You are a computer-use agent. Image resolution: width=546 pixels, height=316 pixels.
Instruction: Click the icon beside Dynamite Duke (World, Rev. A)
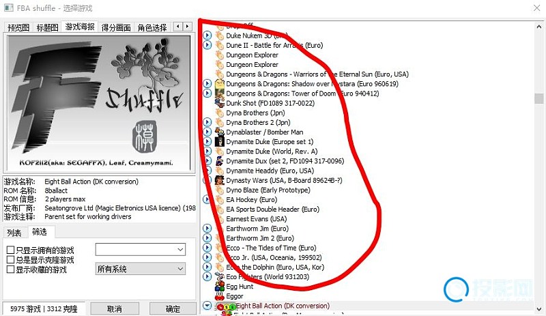point(219,152)
